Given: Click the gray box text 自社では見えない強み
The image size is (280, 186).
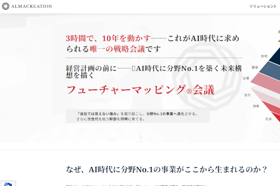Looking at the screenshot, I should 98,114.
